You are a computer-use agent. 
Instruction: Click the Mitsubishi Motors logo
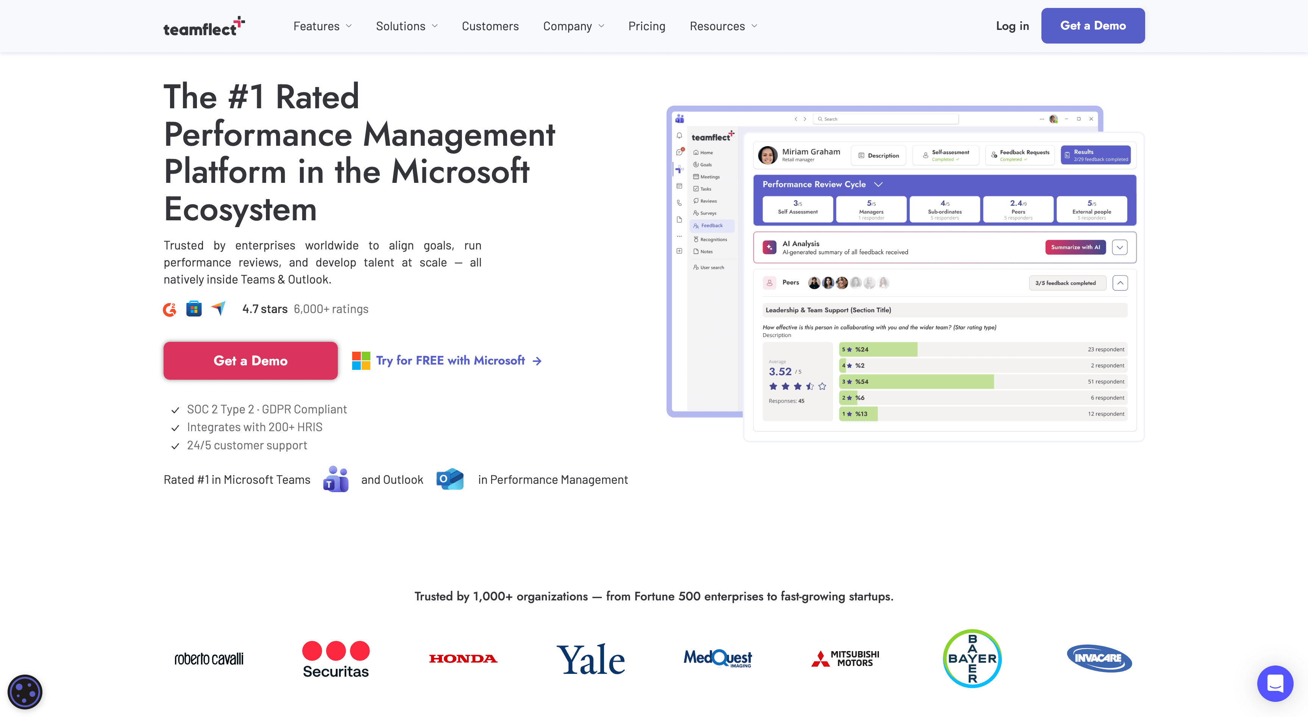[845, 659]
